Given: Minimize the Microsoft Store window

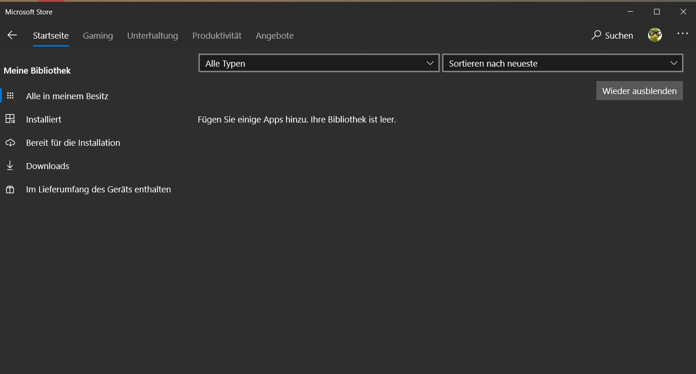Looking at the screenshot, I should click(x=630, y=12).
